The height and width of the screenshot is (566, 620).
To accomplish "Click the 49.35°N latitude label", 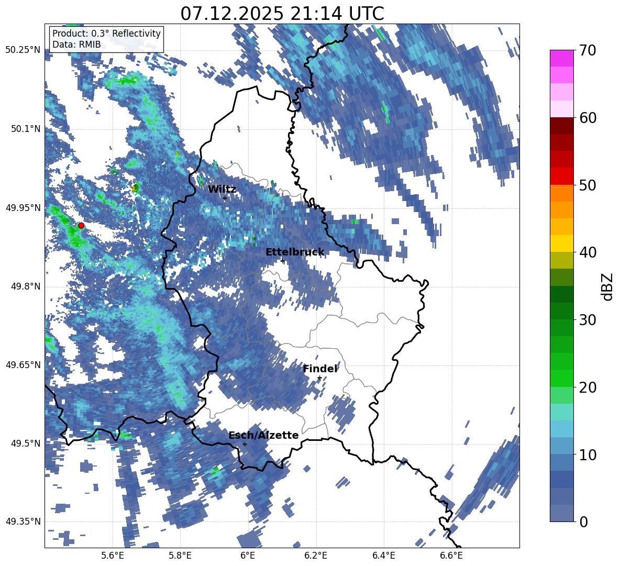I will pyautogui.click(x=23, y=521).
